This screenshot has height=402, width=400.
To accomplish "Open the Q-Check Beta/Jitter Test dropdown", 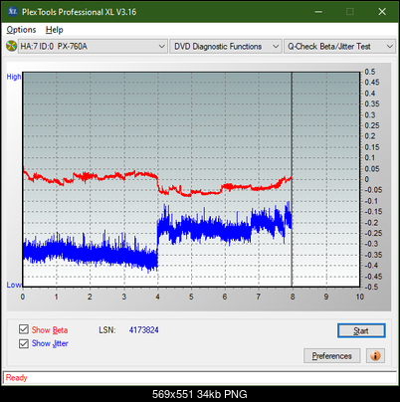I will (x=339, y=47).
